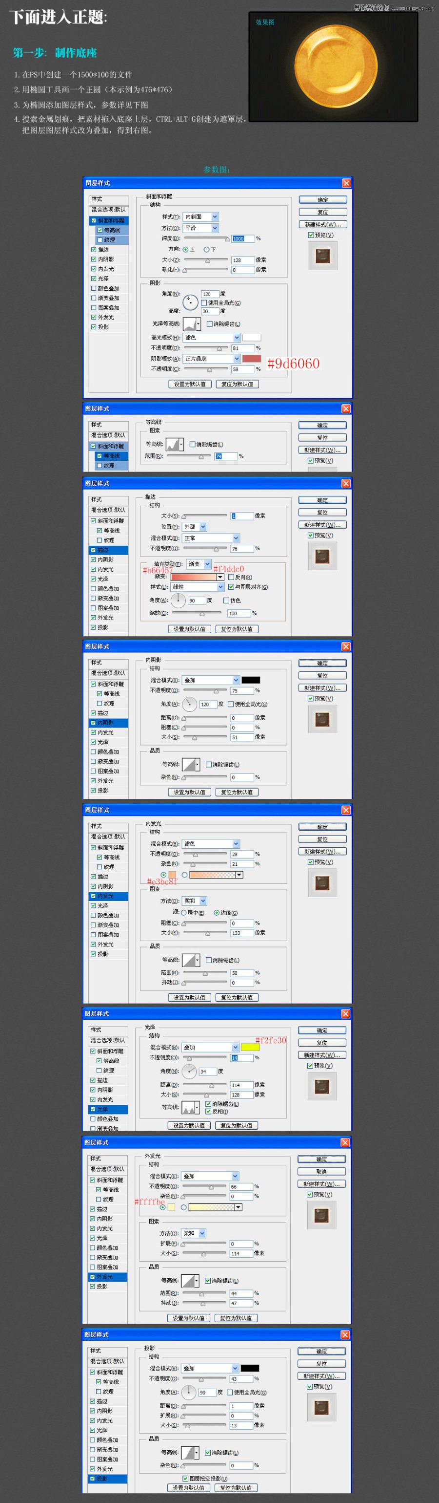
Task: Click the angle dial in the 光泽 panel
Action: (x=189, y=1071)
